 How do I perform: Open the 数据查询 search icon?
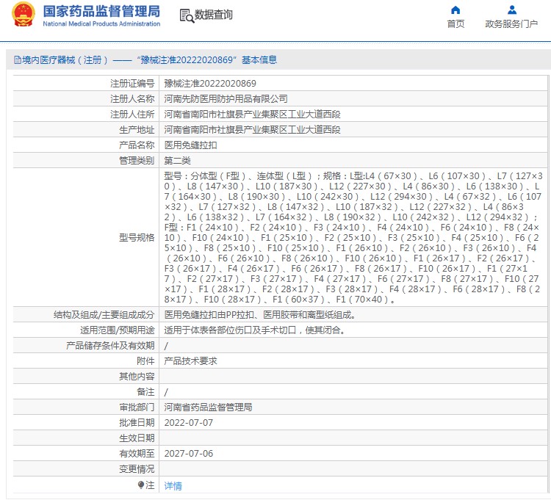[187, 16]
